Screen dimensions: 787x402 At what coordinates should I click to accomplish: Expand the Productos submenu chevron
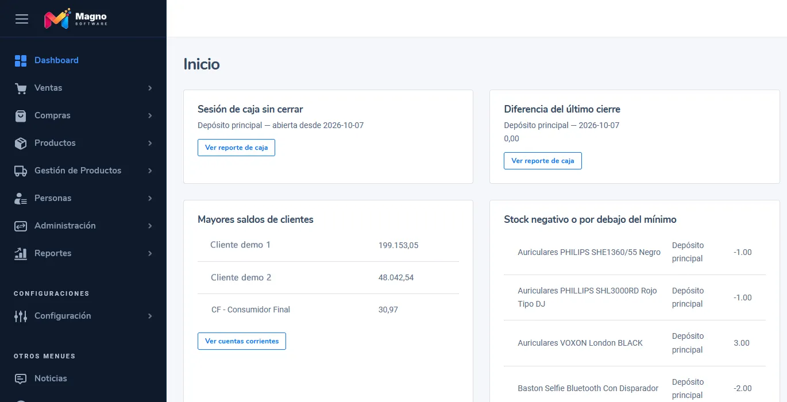coord(150,144)
